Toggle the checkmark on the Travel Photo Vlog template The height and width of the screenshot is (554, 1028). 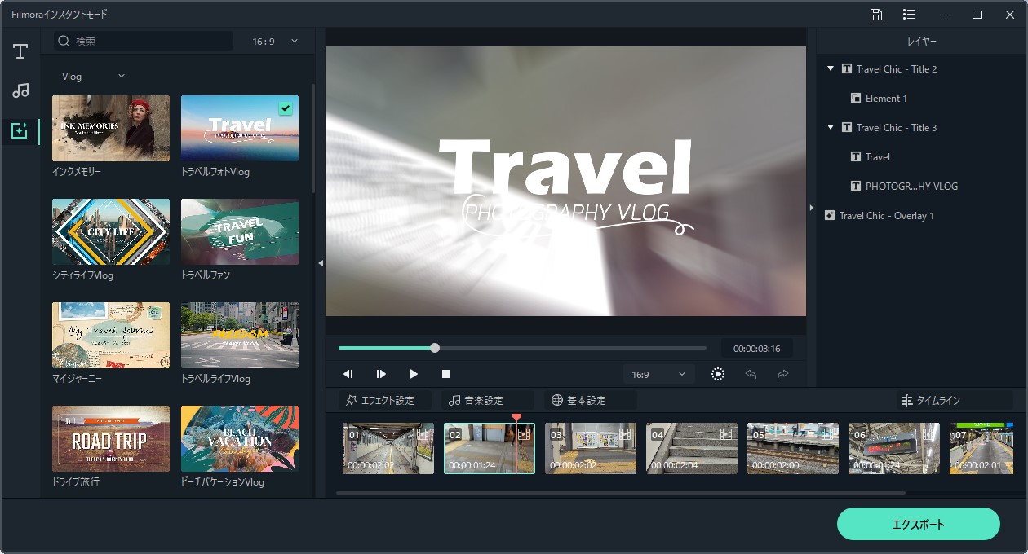(x=285, y=108)
